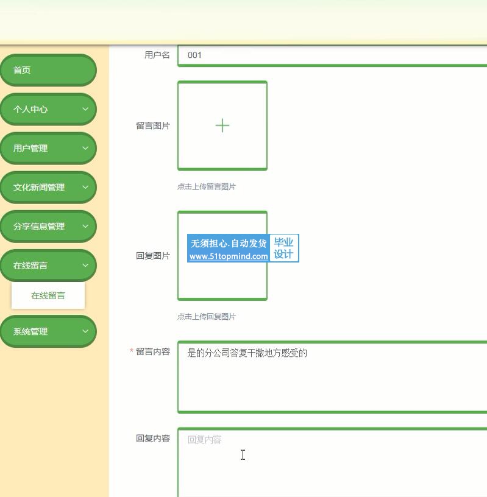
Task: Collapse the 在线留言 chevron arrow
Action: point(85,265)
